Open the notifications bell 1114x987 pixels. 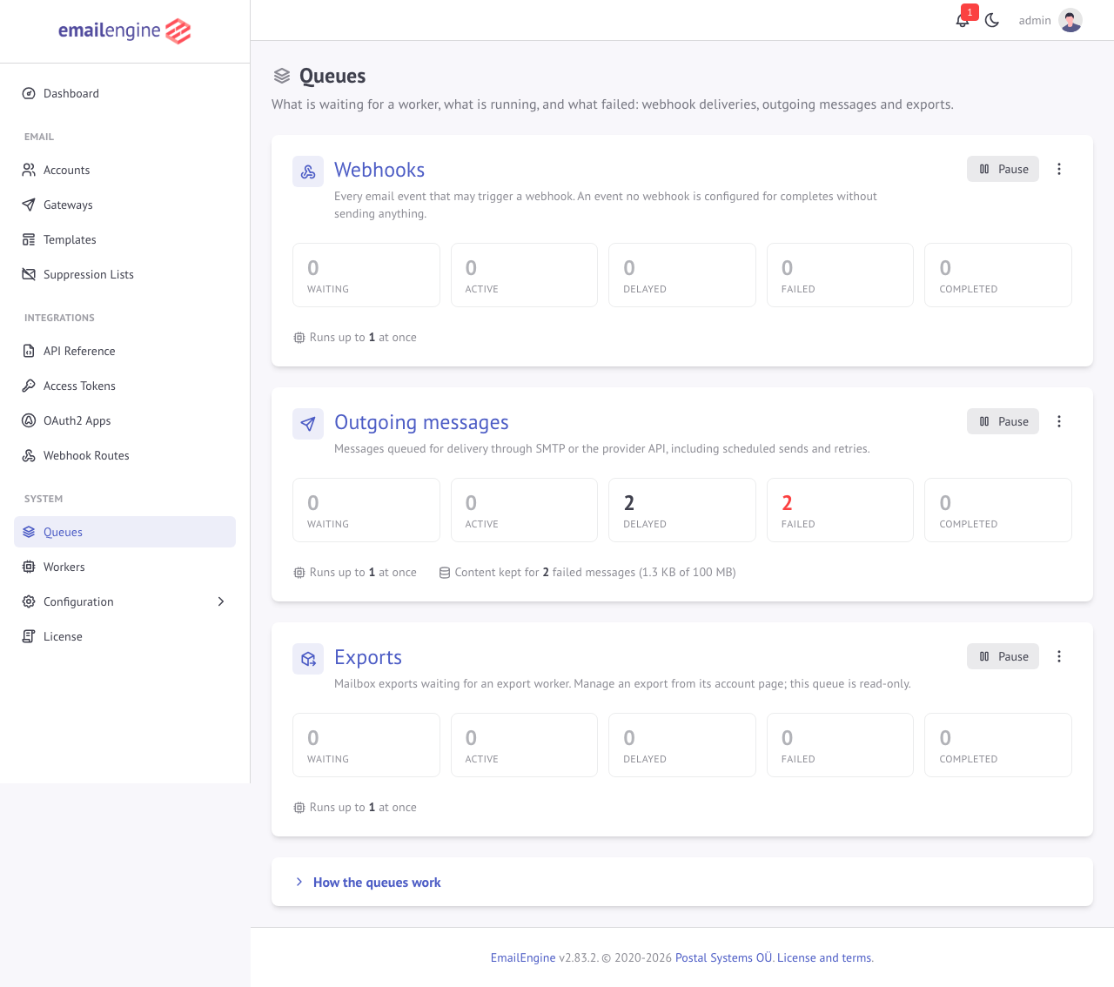(x=963, y=20)
